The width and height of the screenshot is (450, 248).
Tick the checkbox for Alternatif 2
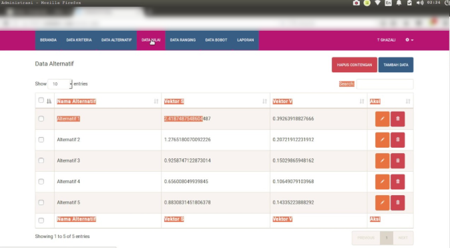click(x=41, y=140)
